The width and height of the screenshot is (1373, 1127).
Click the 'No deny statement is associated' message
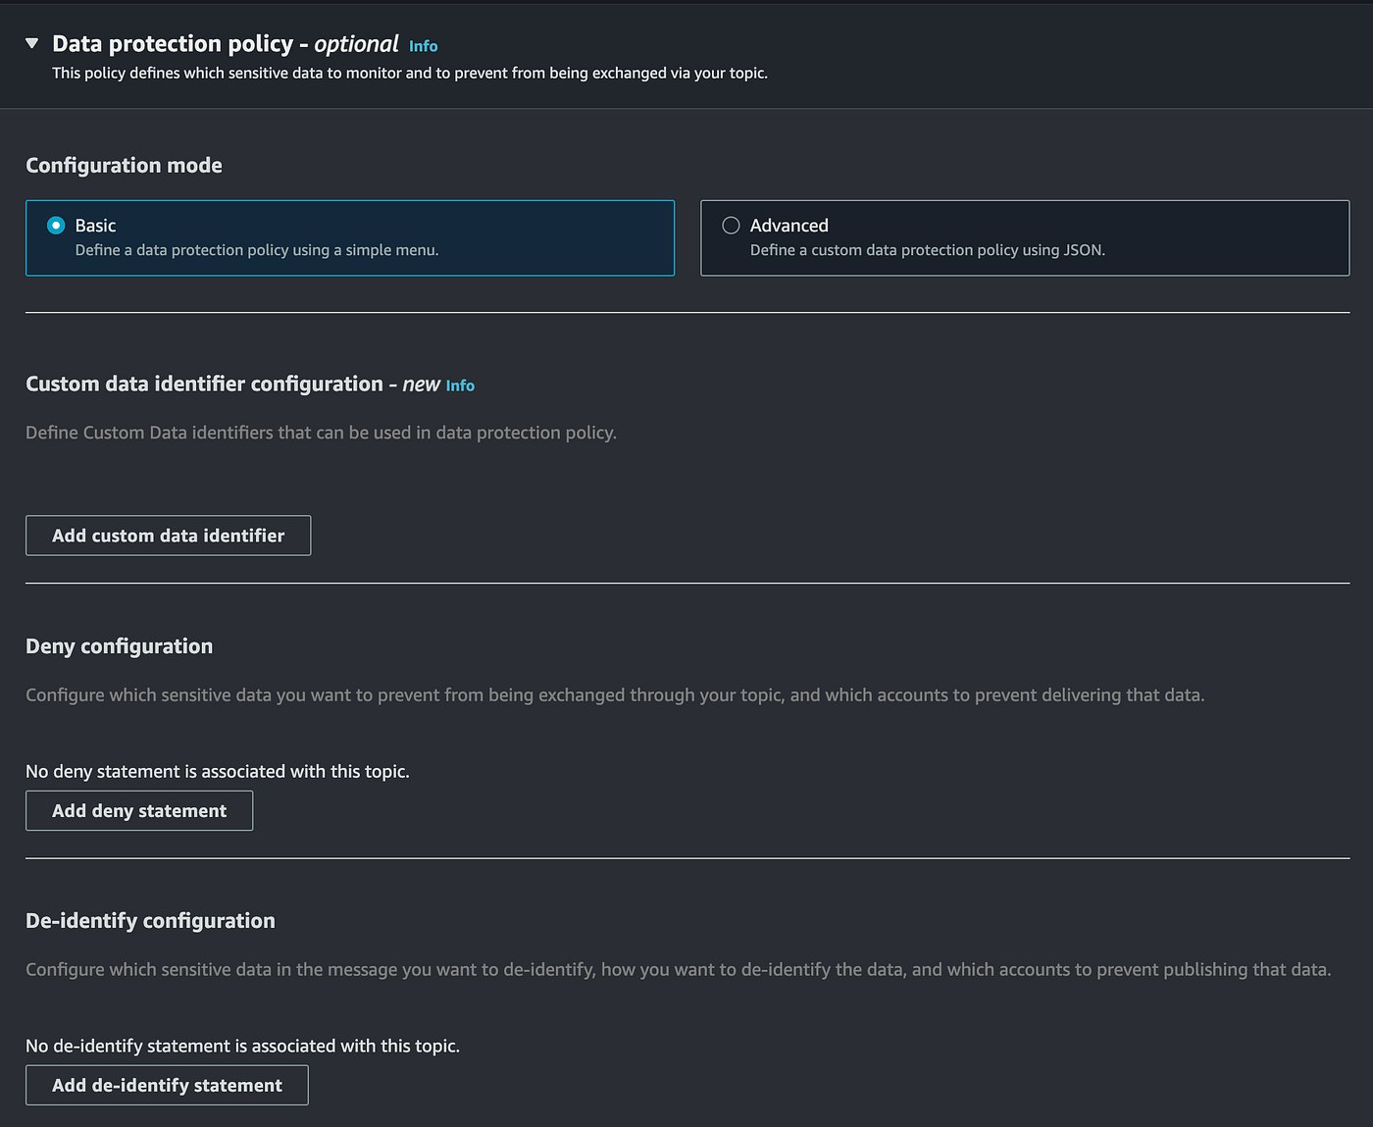click(x=217, y=772)
